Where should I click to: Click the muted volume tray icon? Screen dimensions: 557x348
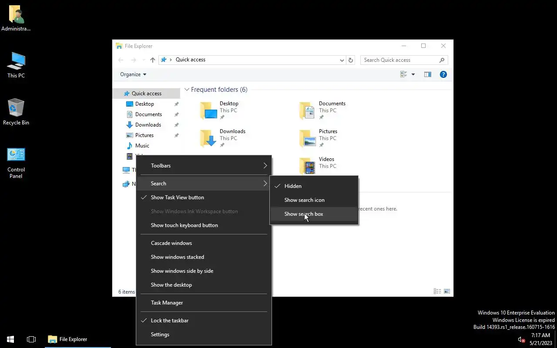521,339
